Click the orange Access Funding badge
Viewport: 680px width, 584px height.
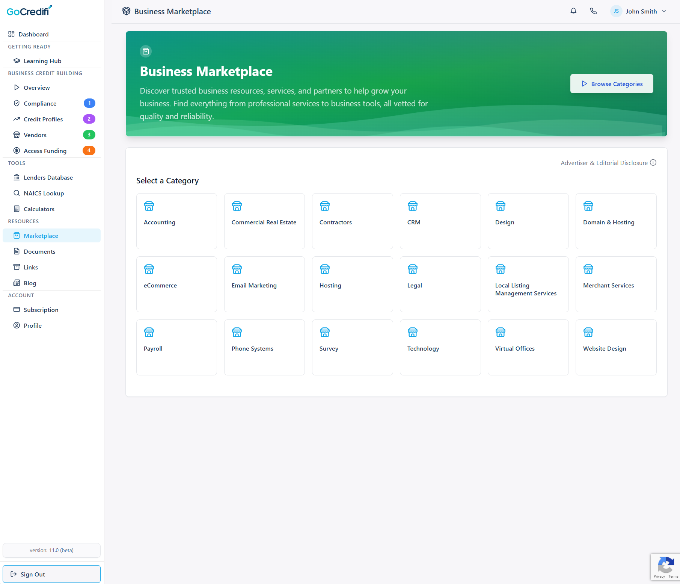point(89,151)
